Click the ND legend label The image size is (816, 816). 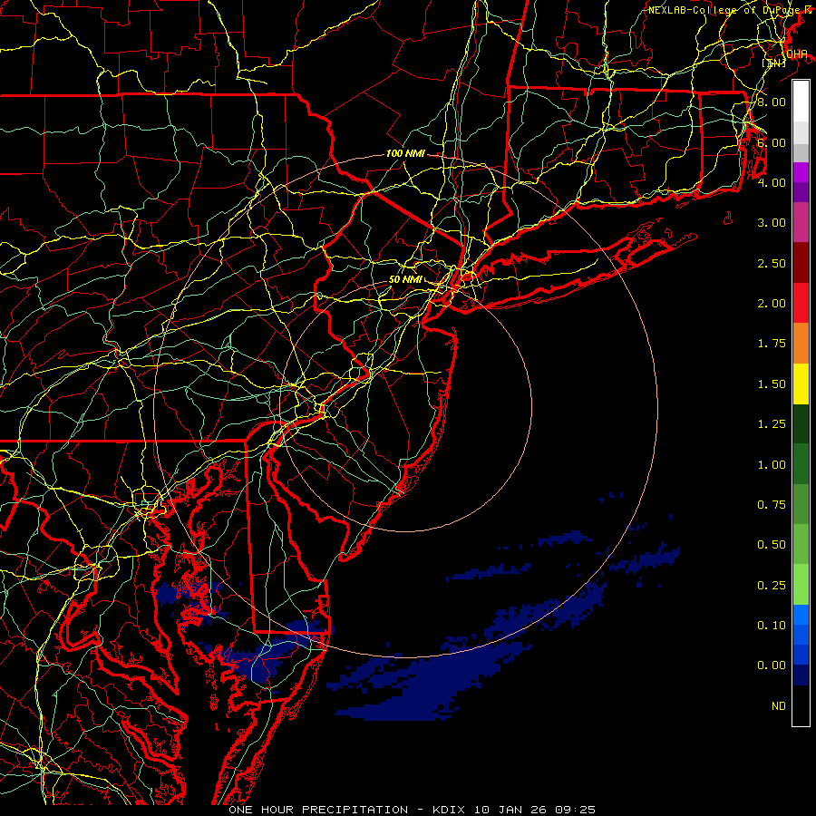tap(779, 706)
